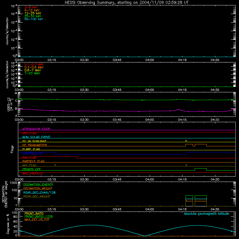This screenshot has height=239, width=239.
Task: Select the 12-25 keV legend label
Action: [x=33, y=13]
